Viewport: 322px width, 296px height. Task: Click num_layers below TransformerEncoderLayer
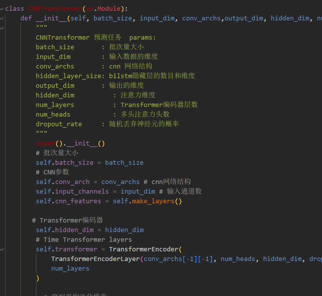pos(70,268)
